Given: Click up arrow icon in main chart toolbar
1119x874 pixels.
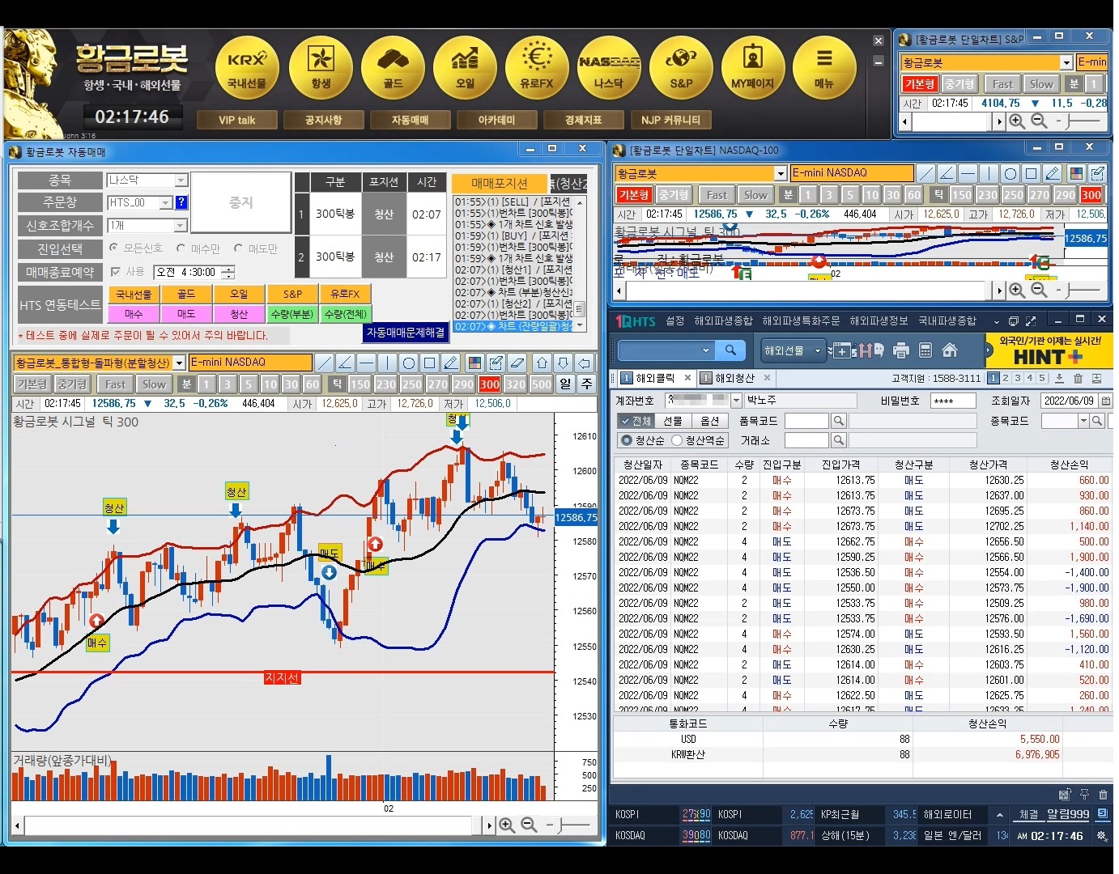Looking at the screenshot, I should tap(542, 363).
